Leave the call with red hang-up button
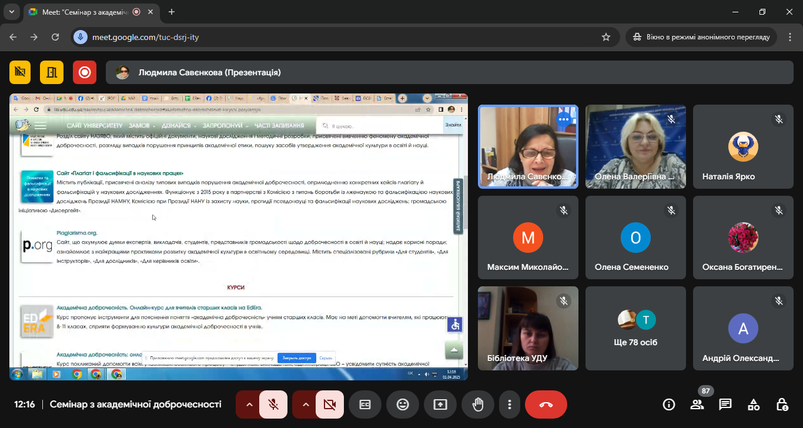 click(x=546, y=404)
